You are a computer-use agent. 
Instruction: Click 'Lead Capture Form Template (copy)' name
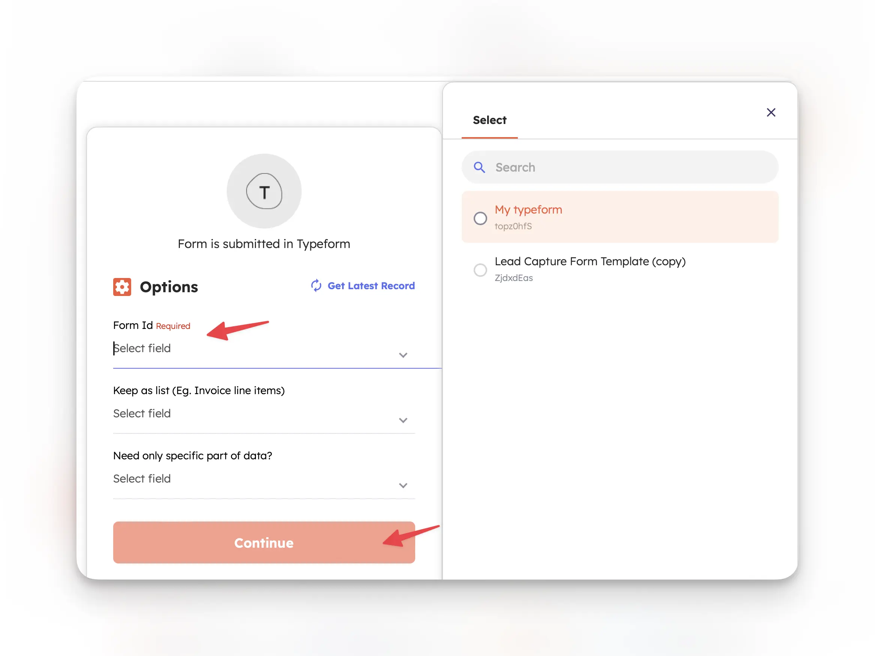pos(590,262)
